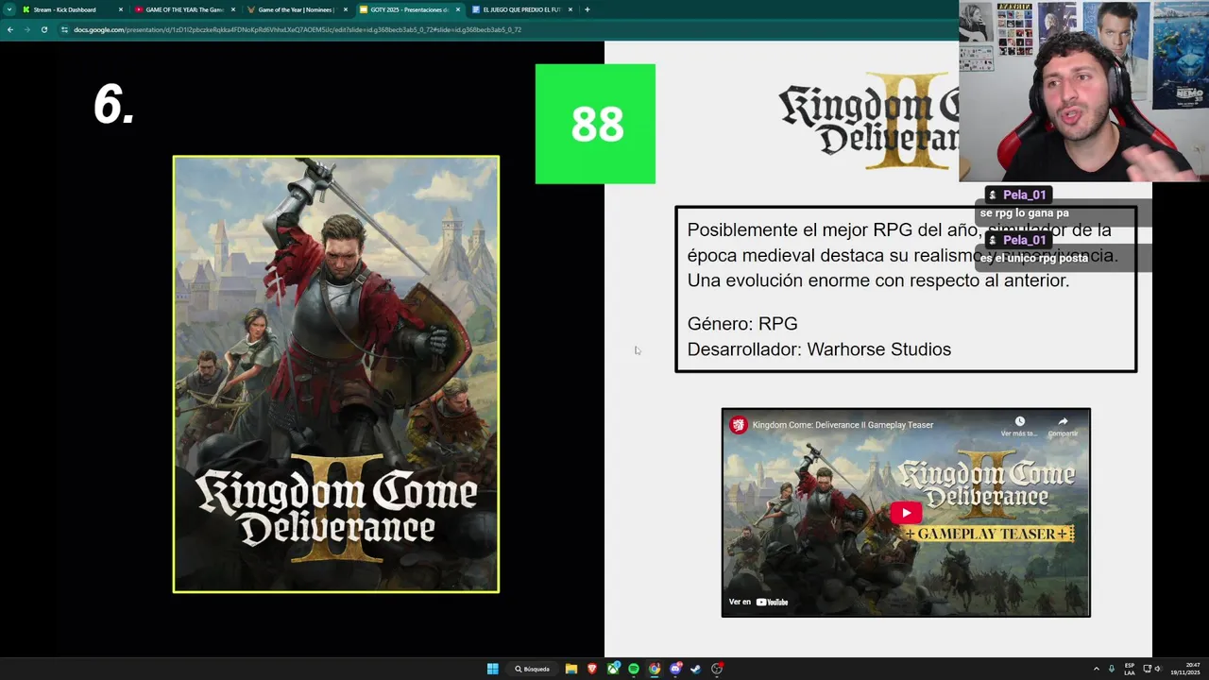The width and height of the screenshot is (1209, 680).
Task: Go back with the browser back arrow
Action: pos(9,29)
